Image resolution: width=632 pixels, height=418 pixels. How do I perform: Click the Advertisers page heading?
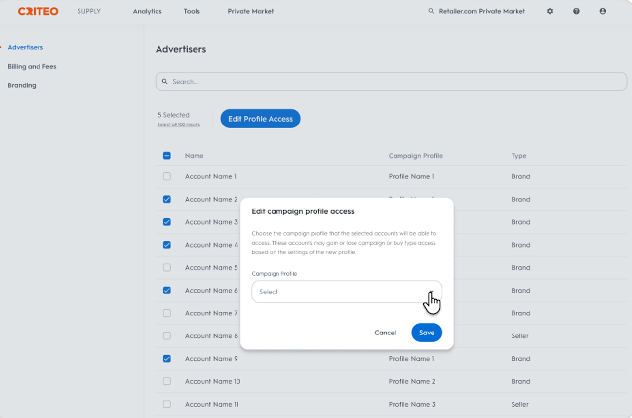point(181,49)
